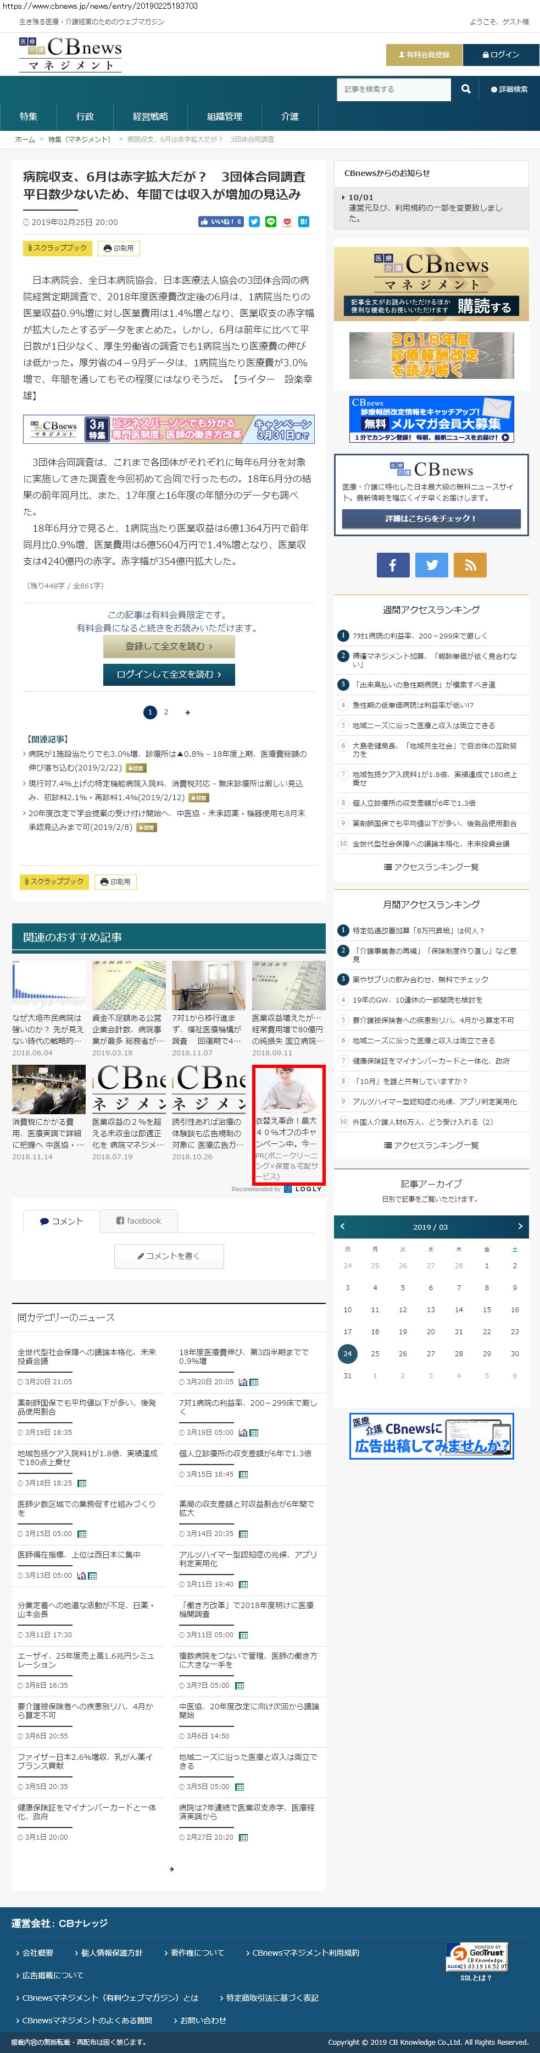Image resolution: width=540 pixels, height=2053 pixels.
Task: Open news 全世代型社会保障への議論本格化
Action: (87, 1356)
